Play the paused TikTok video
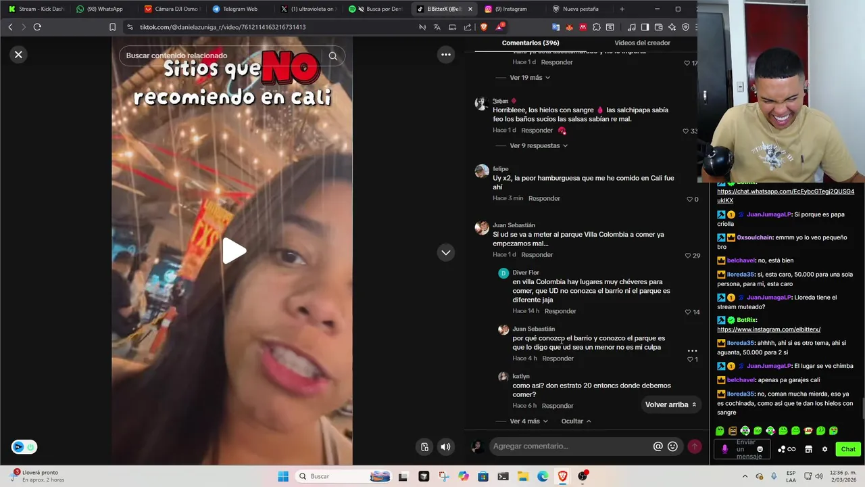 [234, 251]
